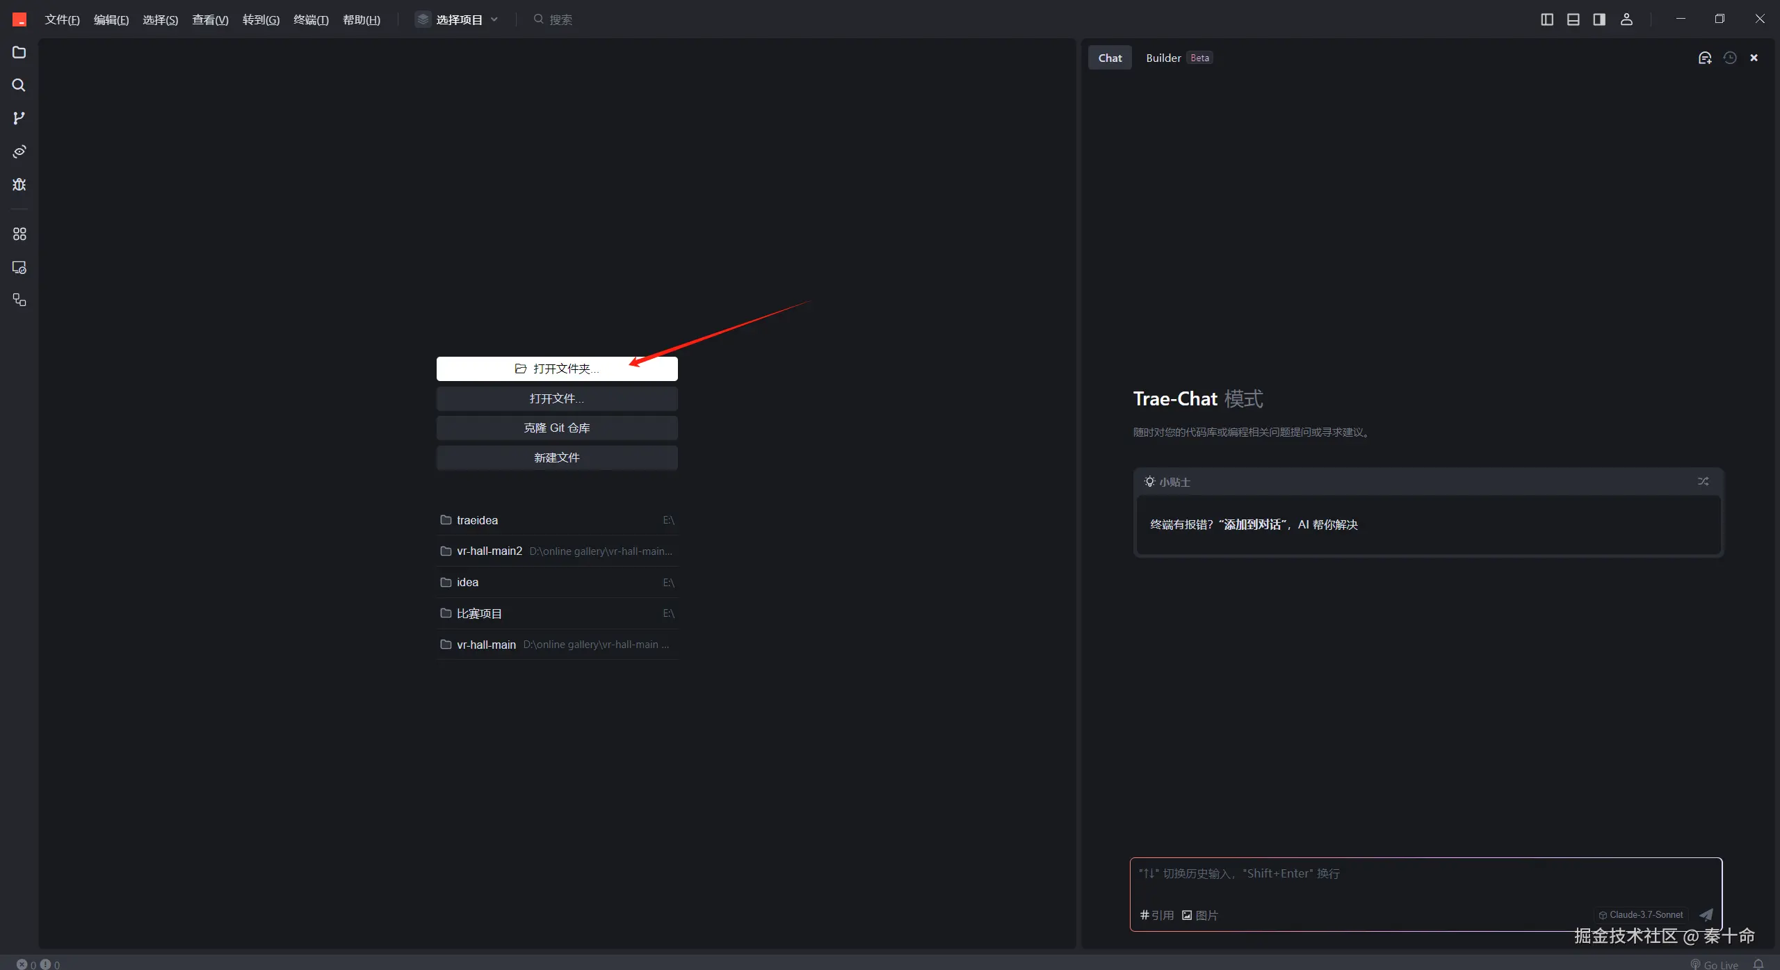Shuffle the tips card with the shuffle icon
The image size is (1780, 970).
(x=1703, y=481)
